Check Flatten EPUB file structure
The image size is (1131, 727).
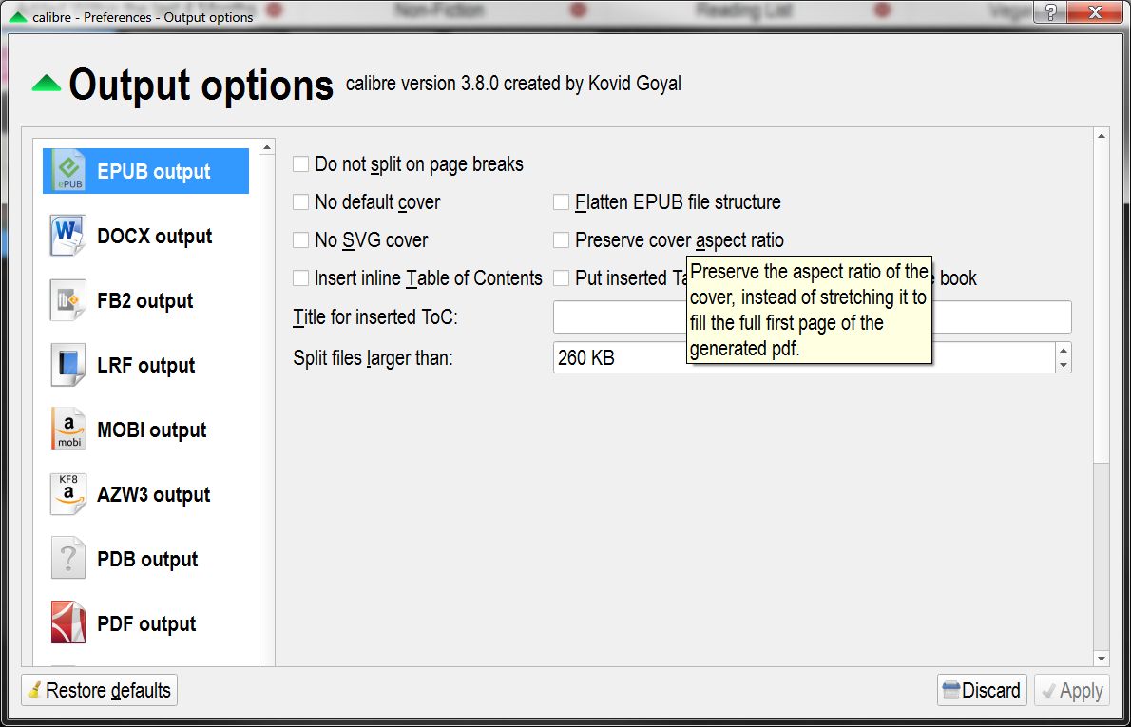(561, 202)
